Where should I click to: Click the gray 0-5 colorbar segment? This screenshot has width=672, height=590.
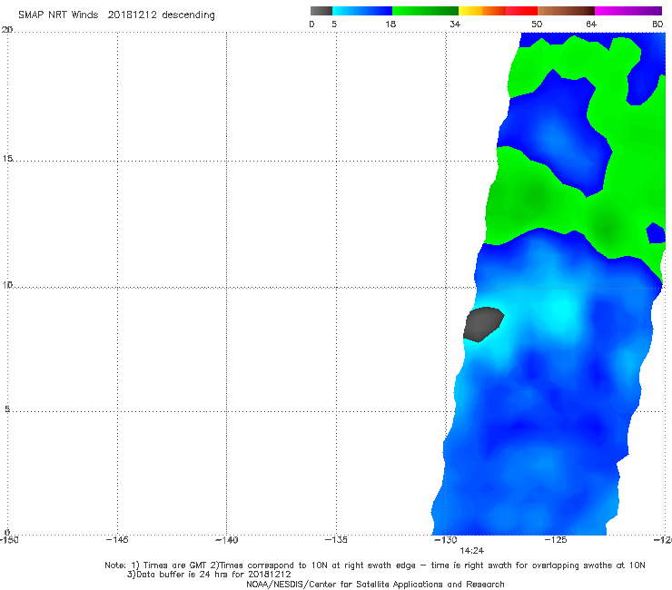click(321, 11)
